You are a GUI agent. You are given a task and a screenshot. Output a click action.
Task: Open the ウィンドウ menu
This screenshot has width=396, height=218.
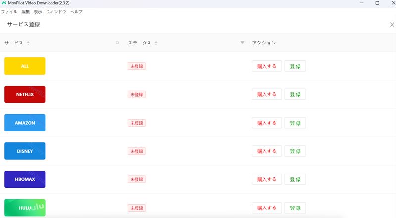(x=56, y=11)
